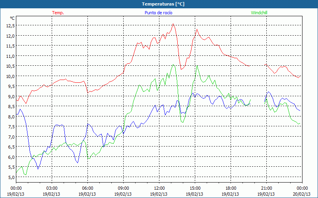Viewport: 318px width, 198px height.
Task: Select the red 'Temp.' legend label
Action: pos(58,13)
